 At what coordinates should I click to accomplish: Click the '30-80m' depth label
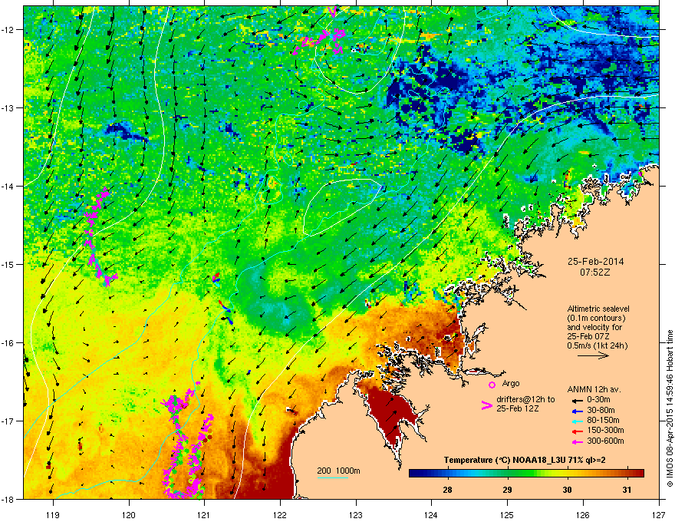pos(601,411)
